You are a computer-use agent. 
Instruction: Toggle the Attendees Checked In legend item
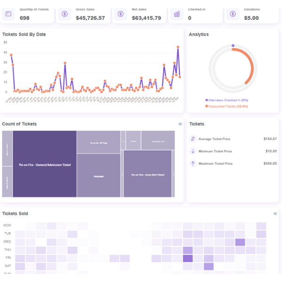(227, 100)
